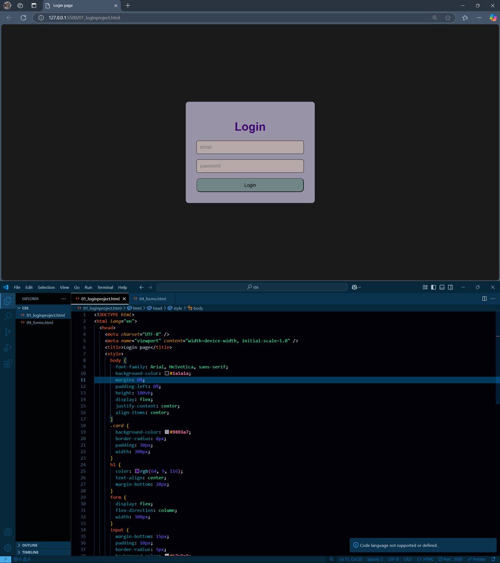
Task: Click the Login button on the web page
Action: pos(250,185)
